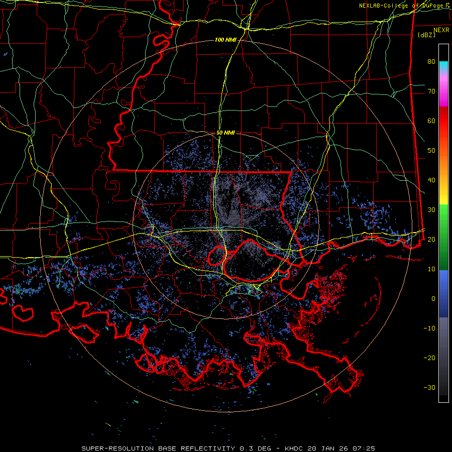Click the "NEXR" label above the color scale
The image size is (452, 452).
[x=441, y=30]
